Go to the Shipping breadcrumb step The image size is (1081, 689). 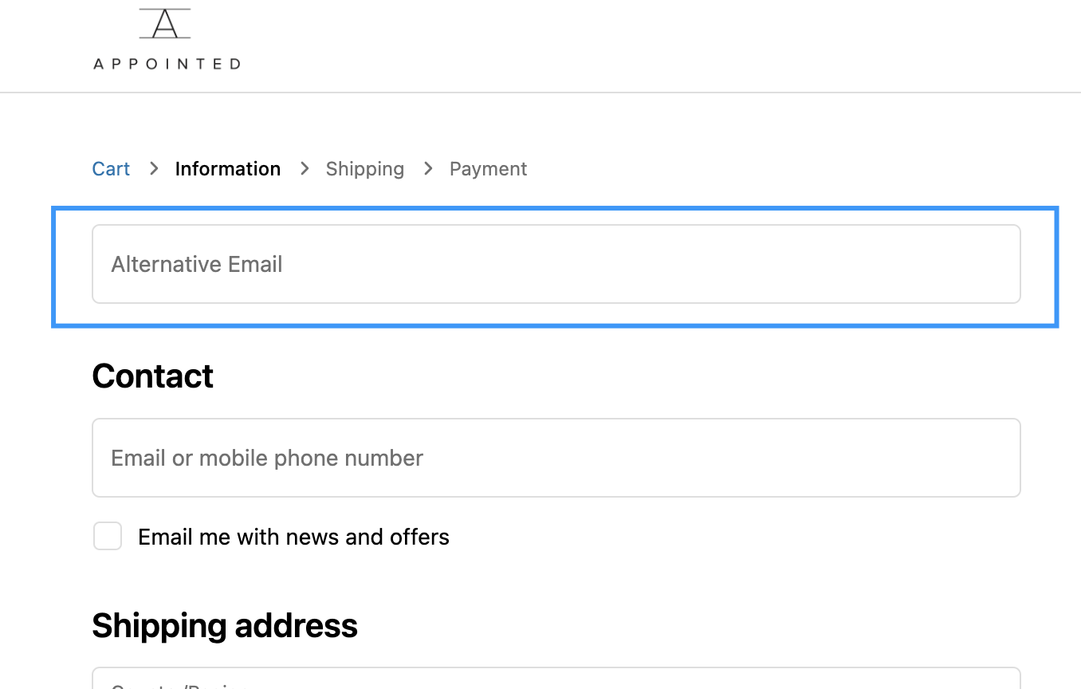click(364, 169)
